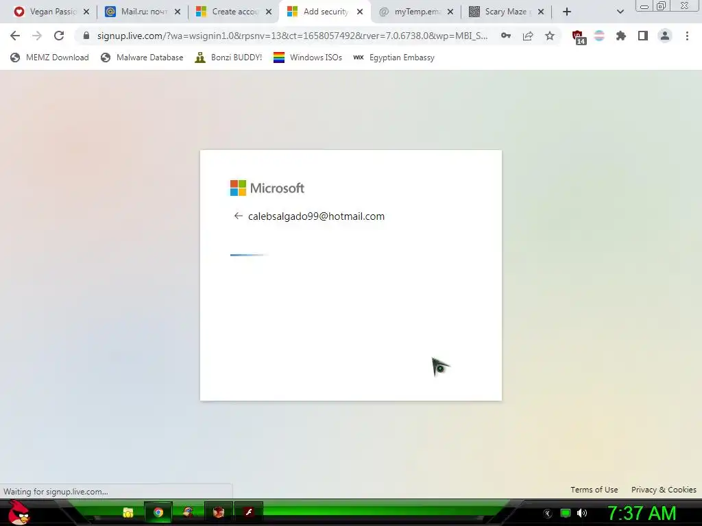Show hidden tray icons arrow

(547, 514)
